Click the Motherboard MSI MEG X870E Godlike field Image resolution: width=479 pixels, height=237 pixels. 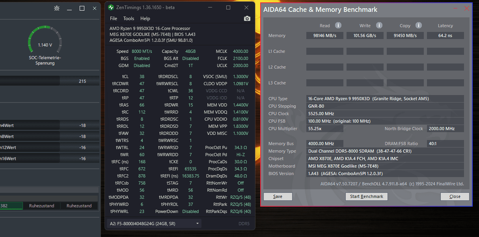point(385,166)
